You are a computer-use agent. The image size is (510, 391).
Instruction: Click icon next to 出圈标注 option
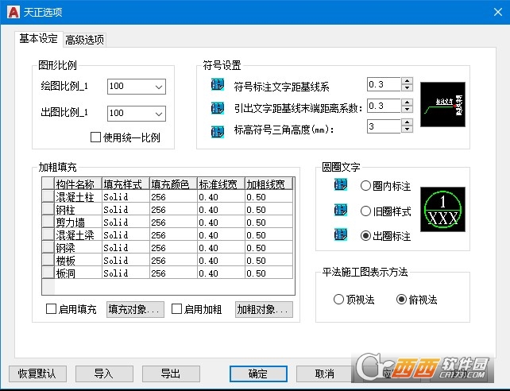point(341,234)
